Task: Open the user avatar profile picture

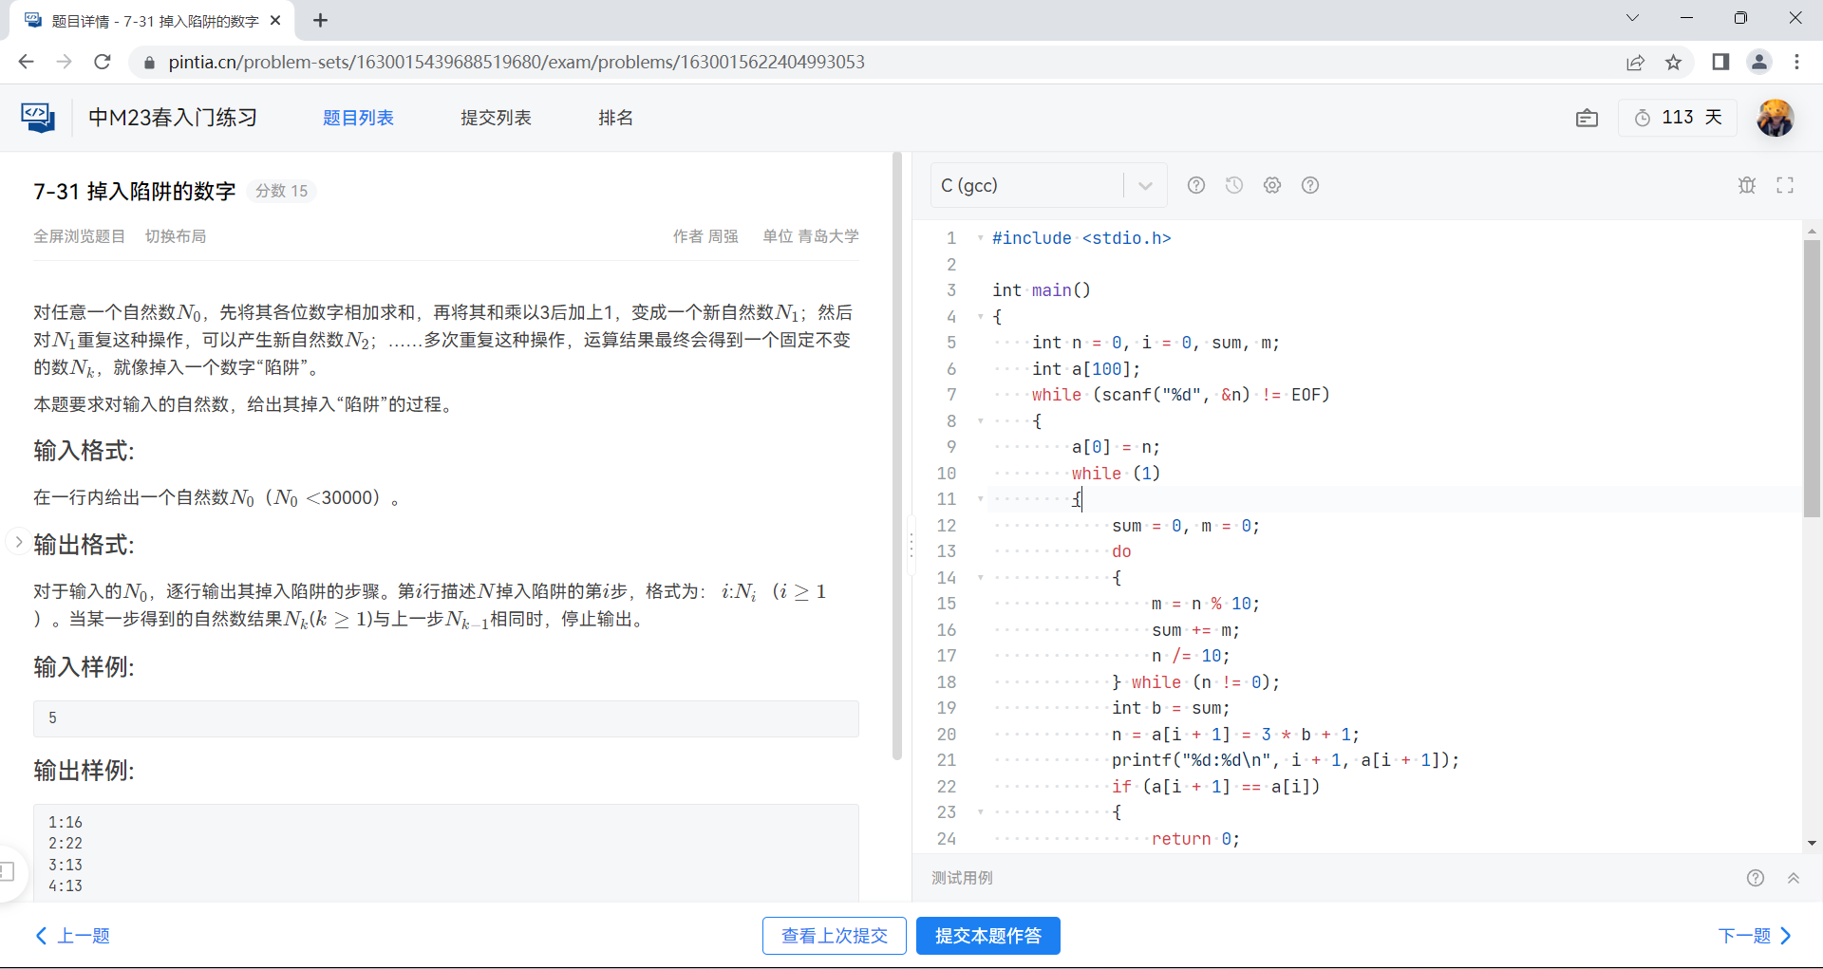Action: 1776,118
